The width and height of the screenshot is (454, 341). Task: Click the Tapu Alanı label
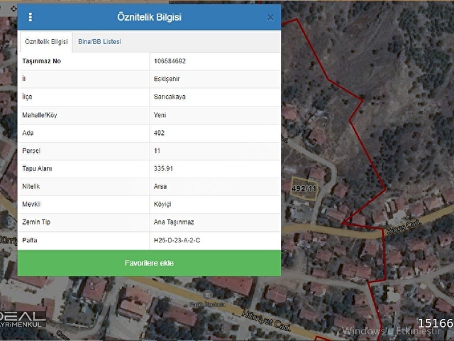tap(37, 168)
